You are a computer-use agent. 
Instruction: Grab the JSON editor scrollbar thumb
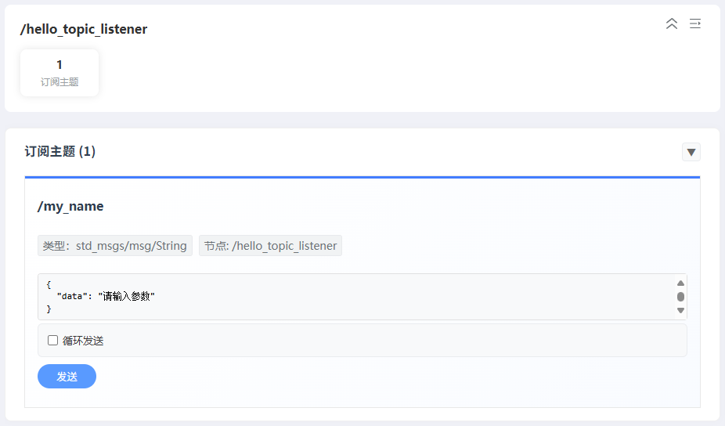pyautogui.click(x=680, y=297)
